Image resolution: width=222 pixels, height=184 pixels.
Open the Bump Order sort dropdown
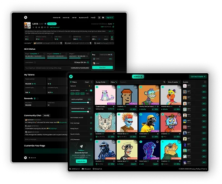pos(102,82)
